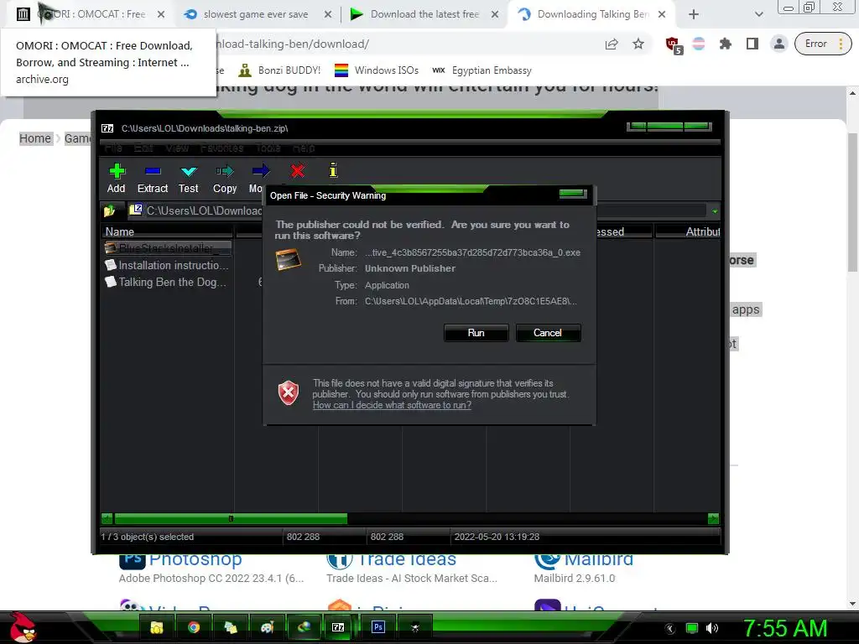Click the Test checkmark icon in 7-Zip
This screenshot has height=644, width=859.
[189, 171]
